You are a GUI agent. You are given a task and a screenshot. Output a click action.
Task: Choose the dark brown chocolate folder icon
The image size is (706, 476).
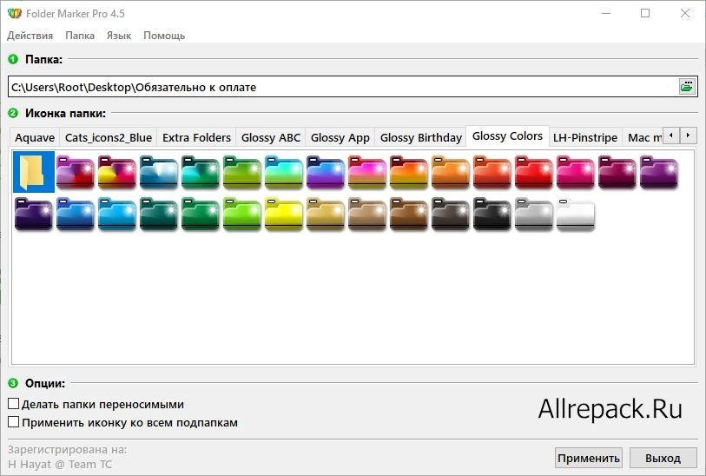408,214
